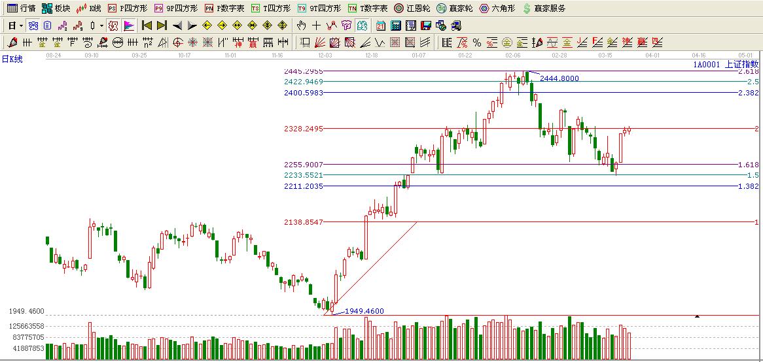Click the floppy disk save icon
The width and height of the screenshot is (763, 362).
point(425,25)
